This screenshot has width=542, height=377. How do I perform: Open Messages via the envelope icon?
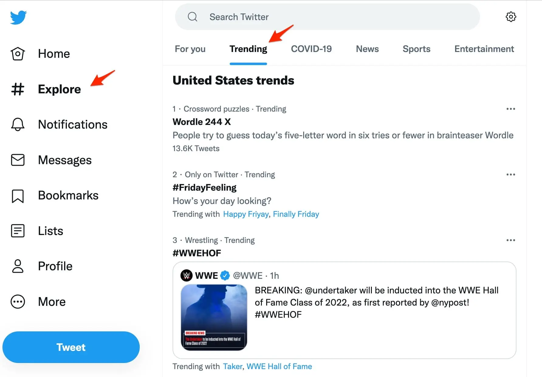pyautogui.click(x=17, y=160)
